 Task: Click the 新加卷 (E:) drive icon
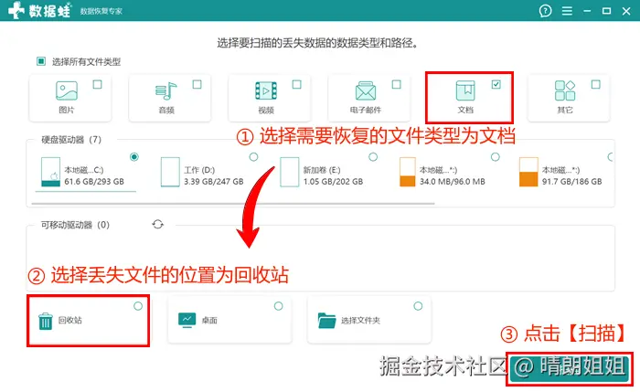(290, 172)
